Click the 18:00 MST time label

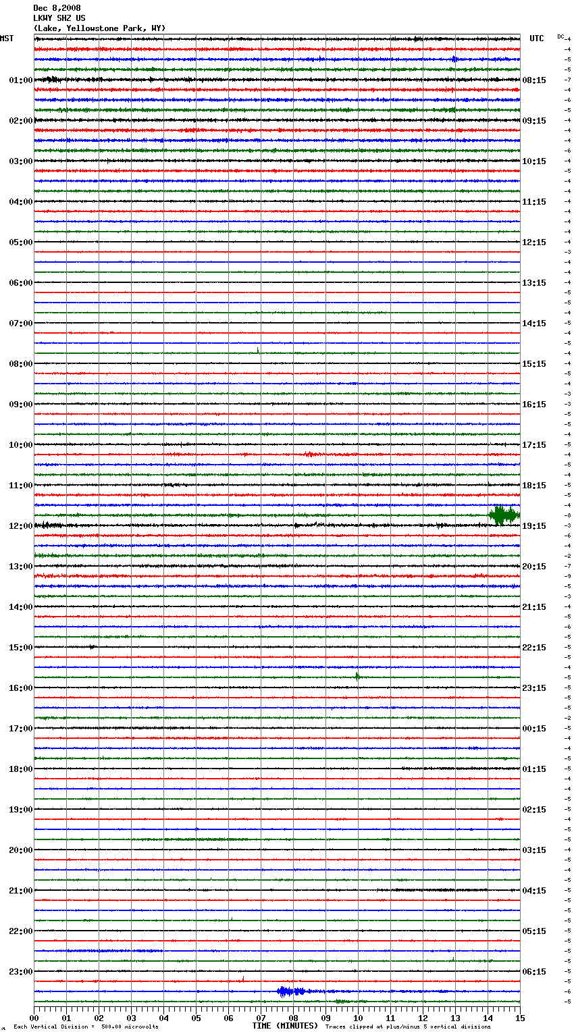tap(21, 769)
